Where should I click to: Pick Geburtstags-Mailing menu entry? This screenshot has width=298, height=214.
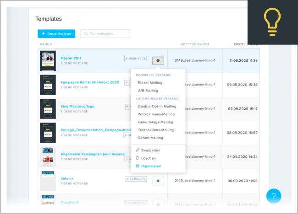click(x=155, y=122)
